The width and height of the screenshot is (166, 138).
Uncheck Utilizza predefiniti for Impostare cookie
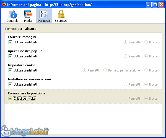click(x=10, y=70)
